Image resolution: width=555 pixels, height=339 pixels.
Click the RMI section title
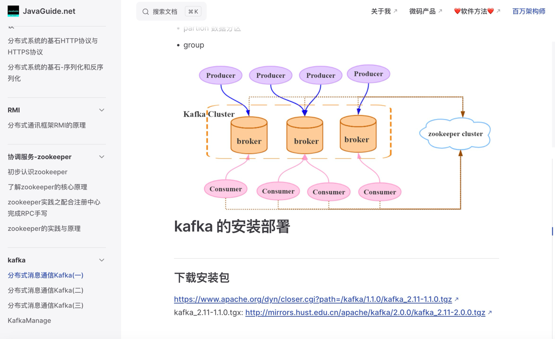(14, 110)
